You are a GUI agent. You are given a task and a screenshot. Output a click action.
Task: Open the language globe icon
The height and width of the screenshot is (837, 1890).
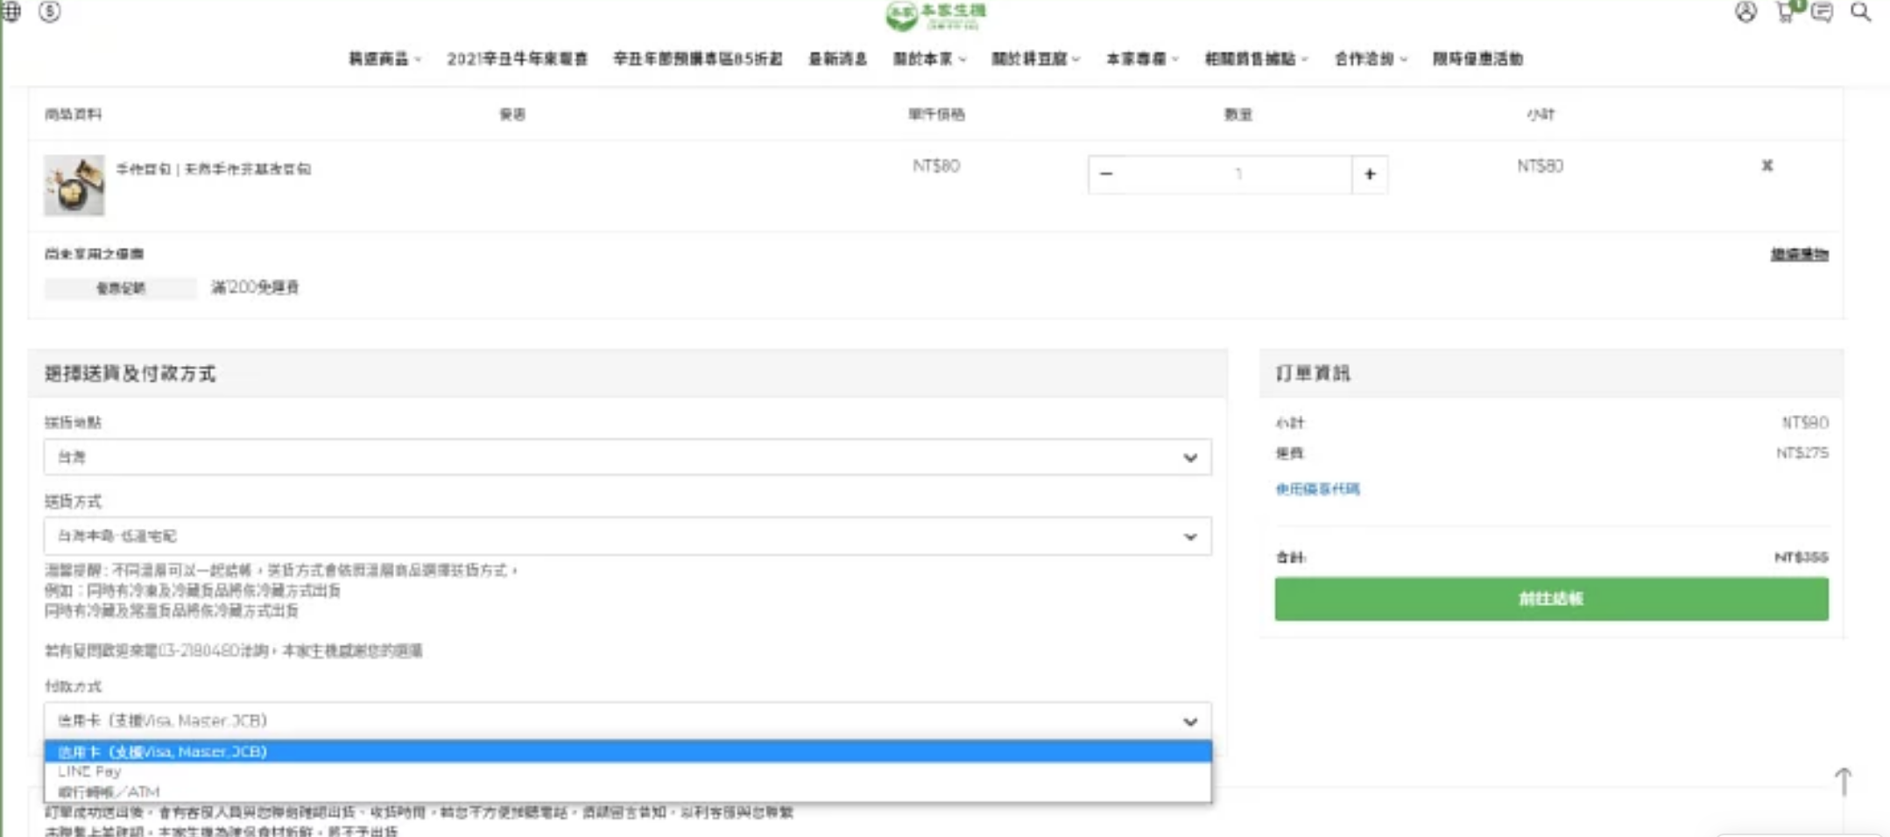click(x=11, y=11)
